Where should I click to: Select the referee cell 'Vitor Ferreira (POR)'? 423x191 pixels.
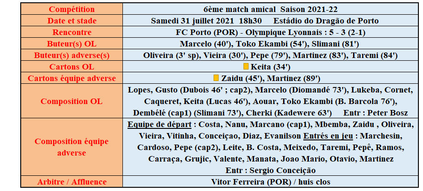pos(248,182)
